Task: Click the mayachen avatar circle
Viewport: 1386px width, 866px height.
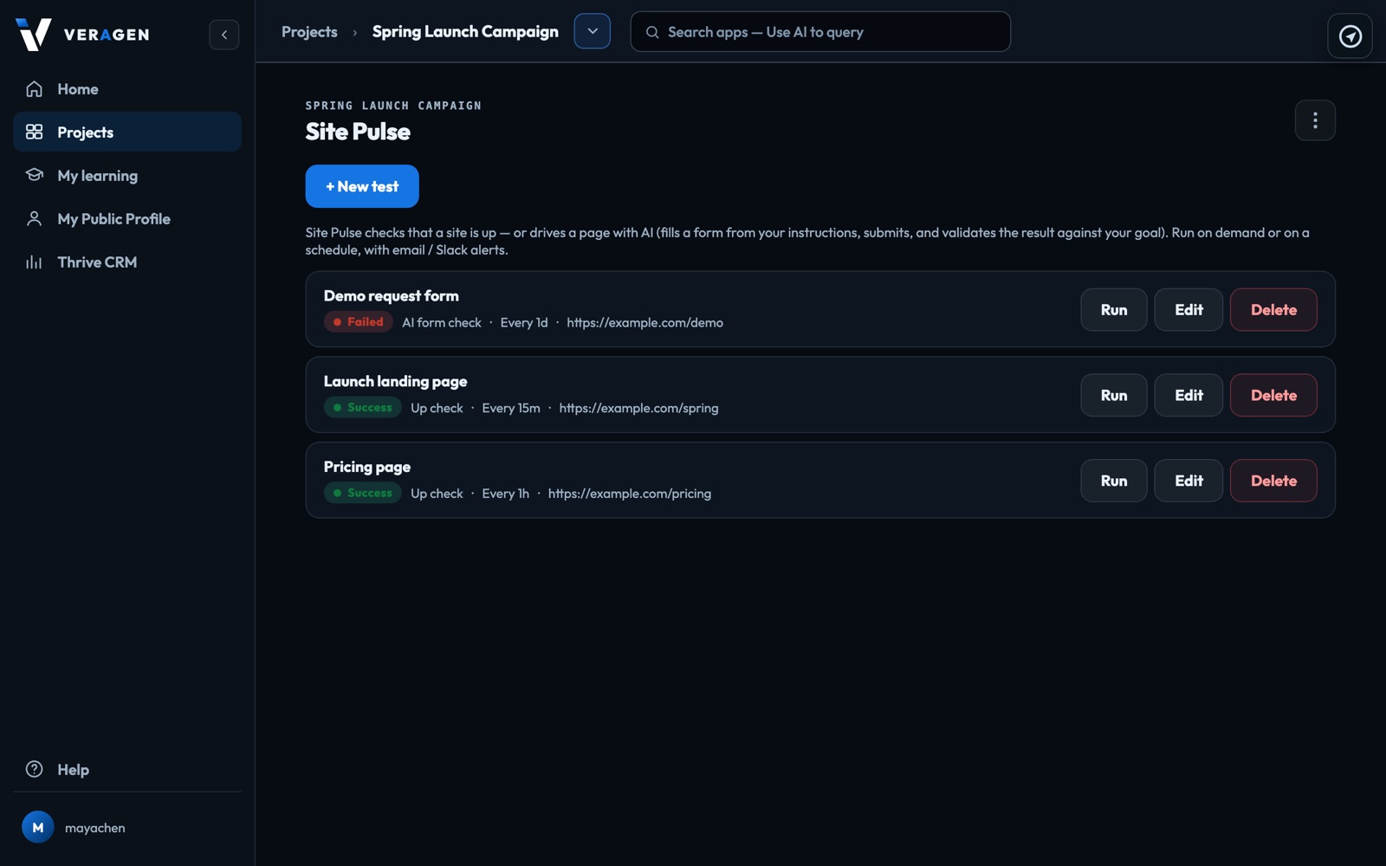Action: 38,828
